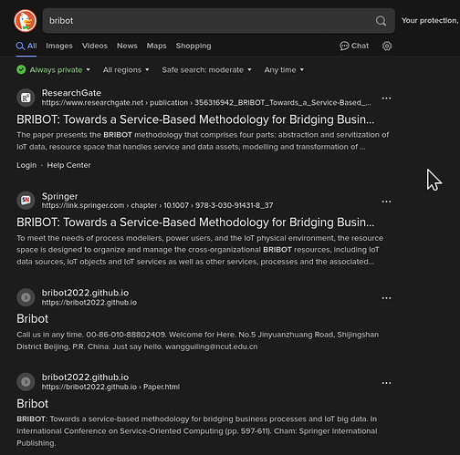
Task: Open the Safe search: moderate dropdown
Action: click(x=206, y=70)
